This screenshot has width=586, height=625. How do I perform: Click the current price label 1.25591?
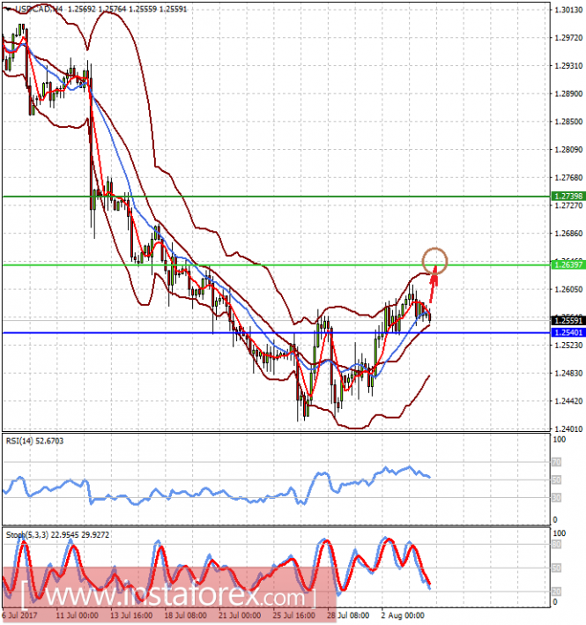click(x=568, y=321)
